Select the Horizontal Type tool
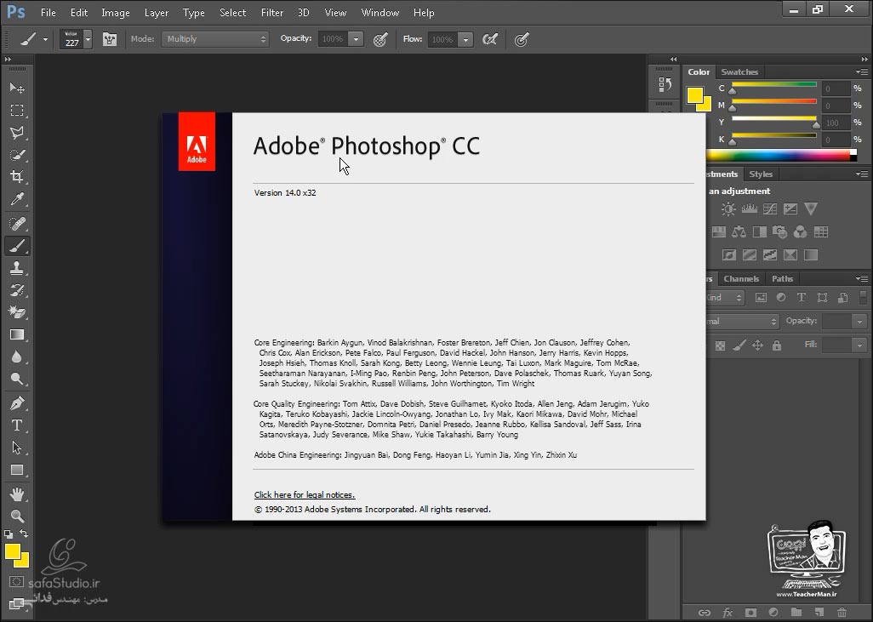This screenshot has height=622, width=873. (x=17, y=425)
